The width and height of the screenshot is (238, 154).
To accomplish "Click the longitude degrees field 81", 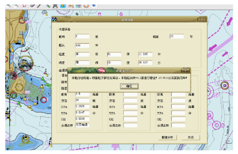I will [x=114, y=54].
